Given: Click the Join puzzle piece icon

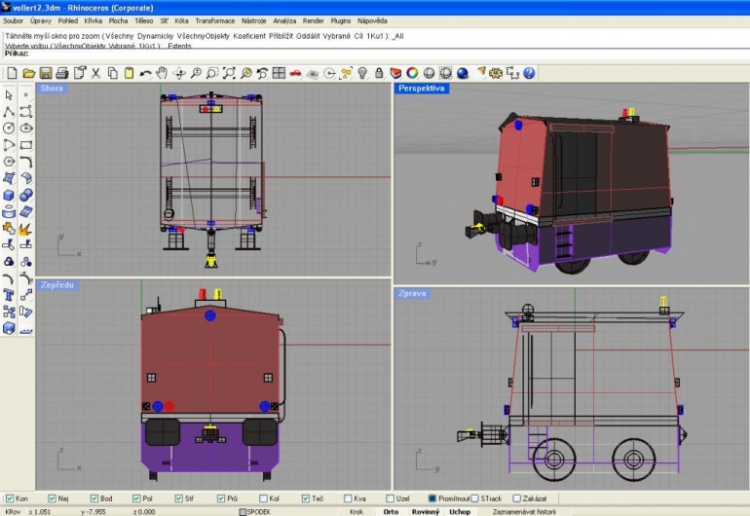Looking at the screenshot, I should (9, 228).
